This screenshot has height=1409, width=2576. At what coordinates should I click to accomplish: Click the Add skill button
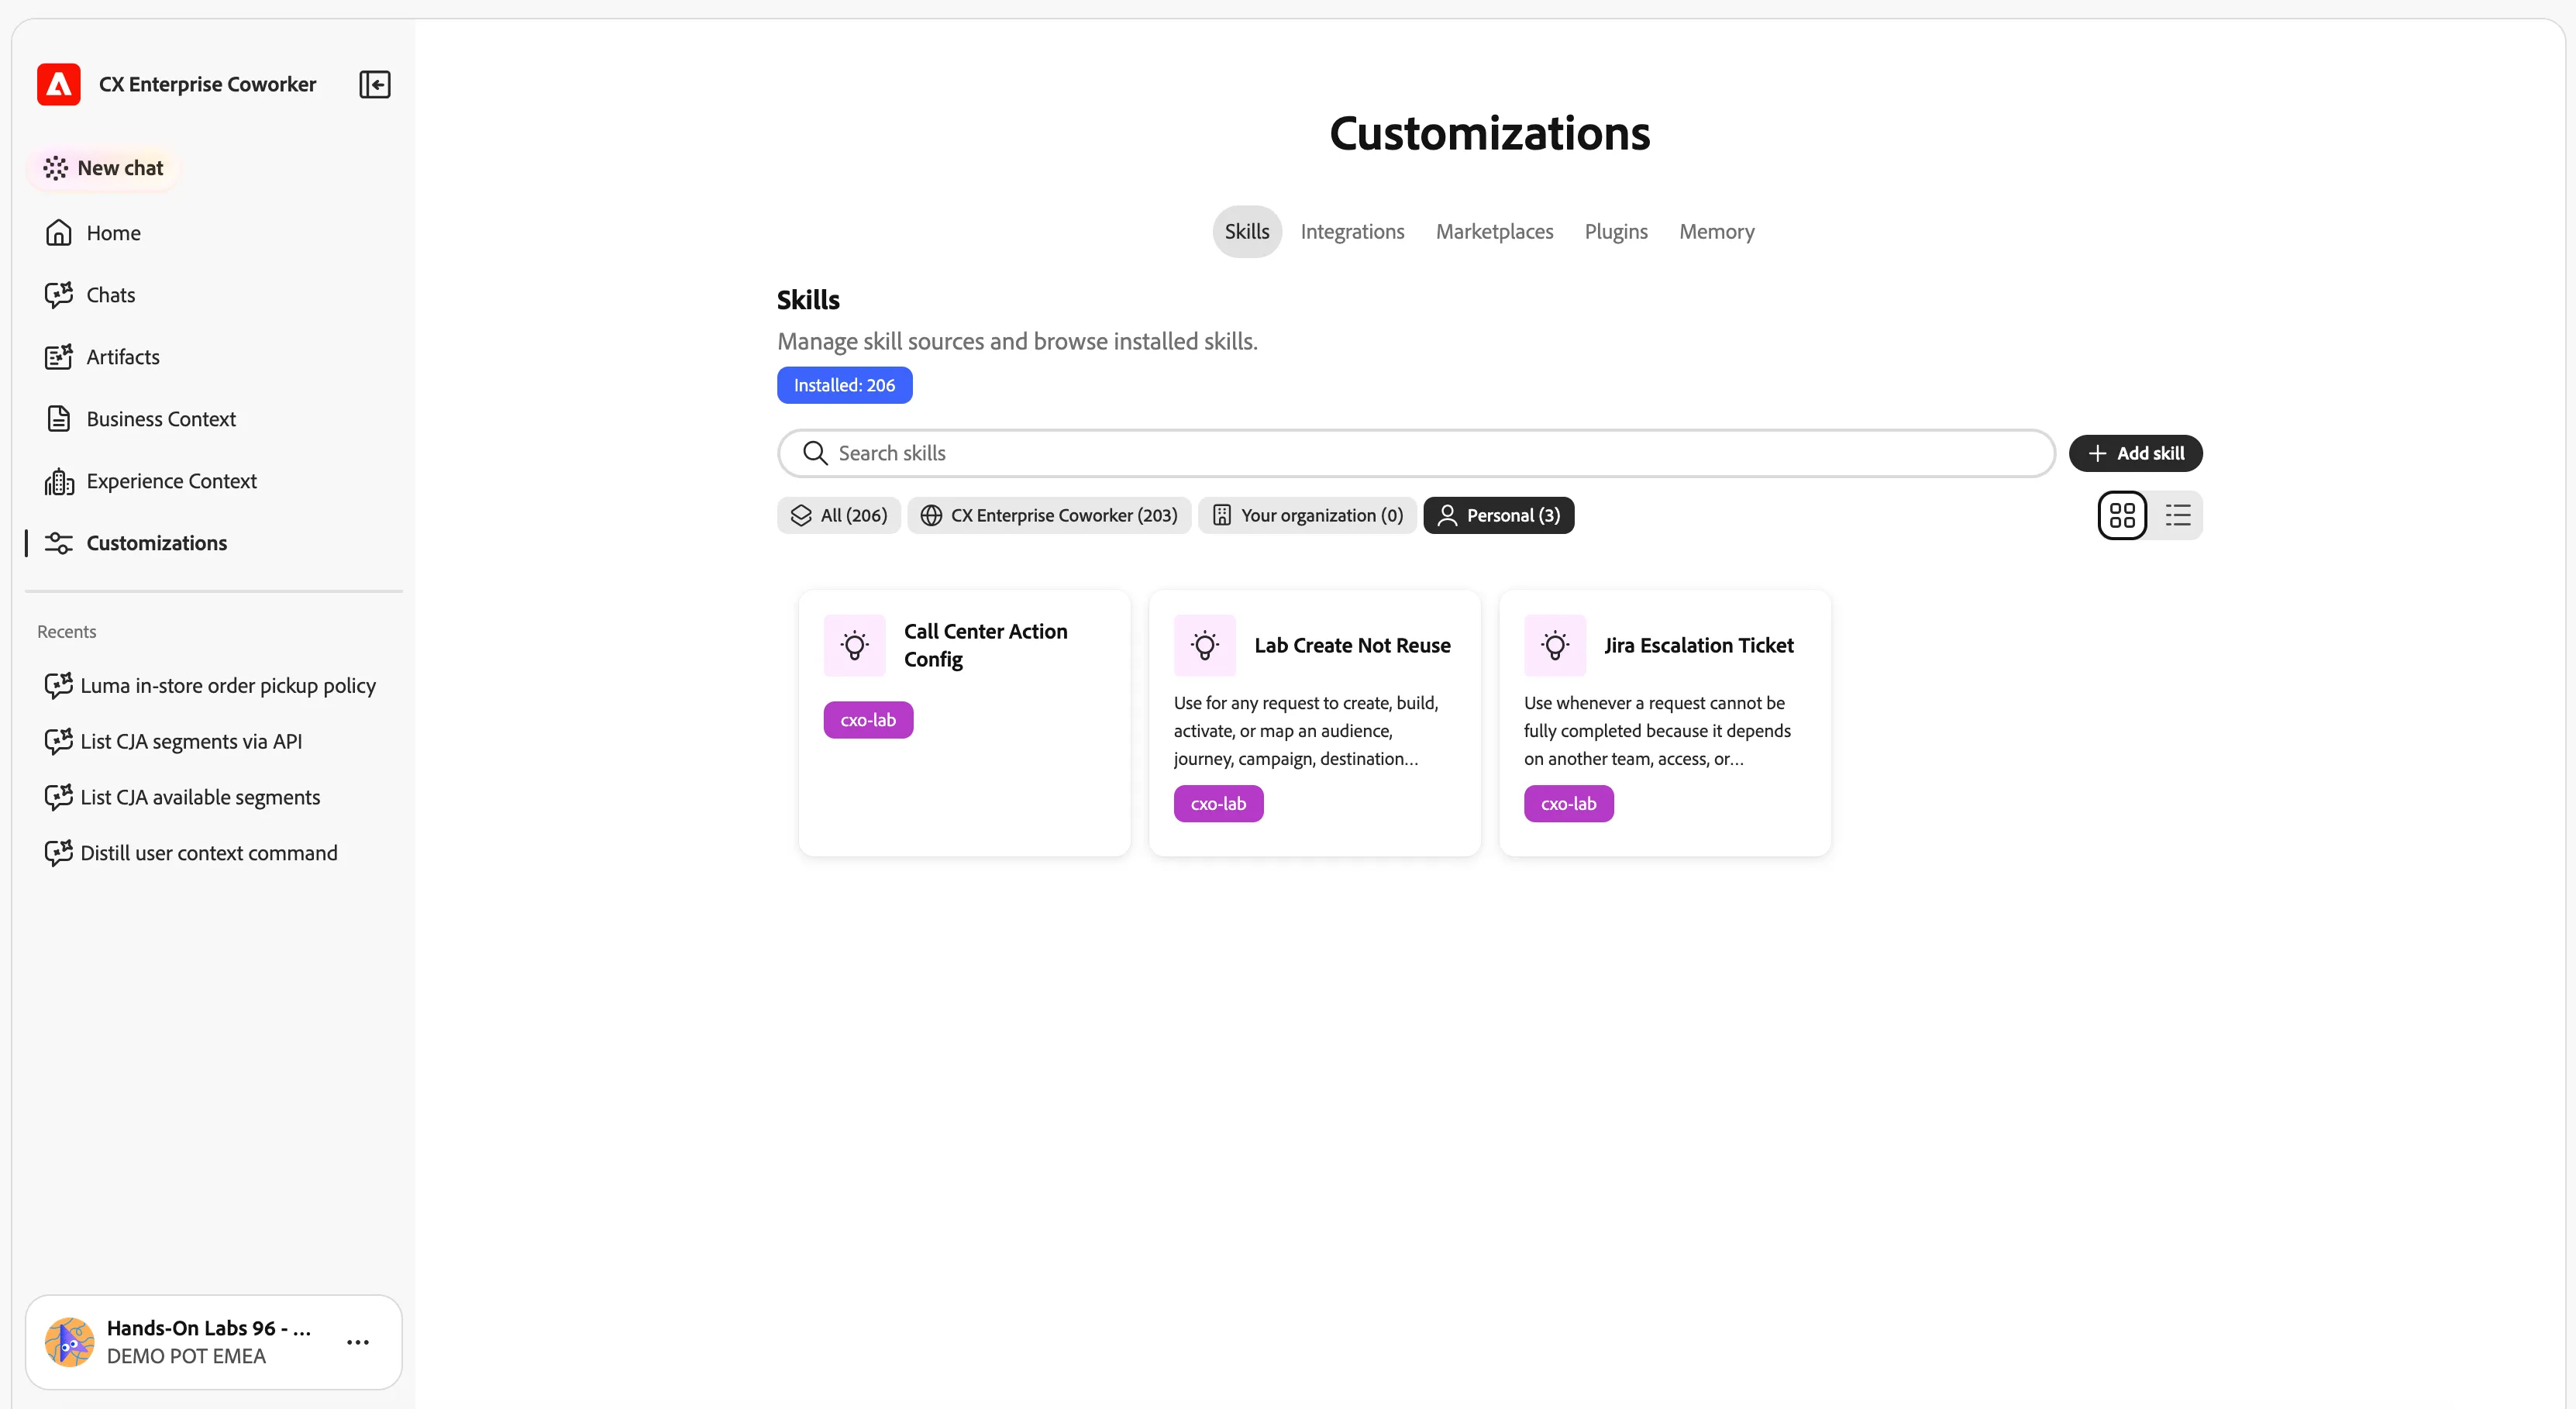2135,454
